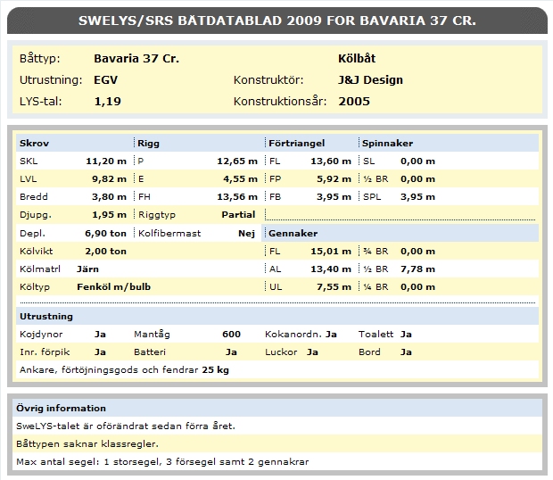Click the Spinnaker column heading
This screenshot has width=553, height=480.
click(x=387, y=143)
